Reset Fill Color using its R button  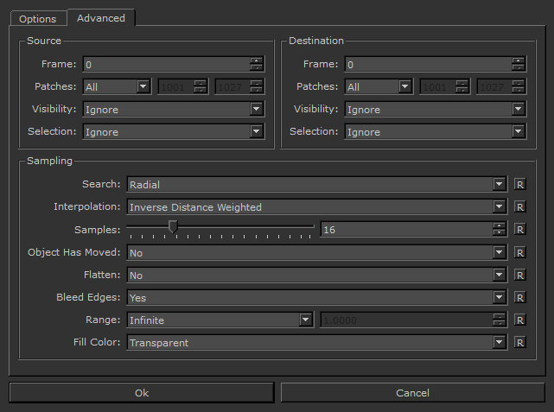[520, 343]
